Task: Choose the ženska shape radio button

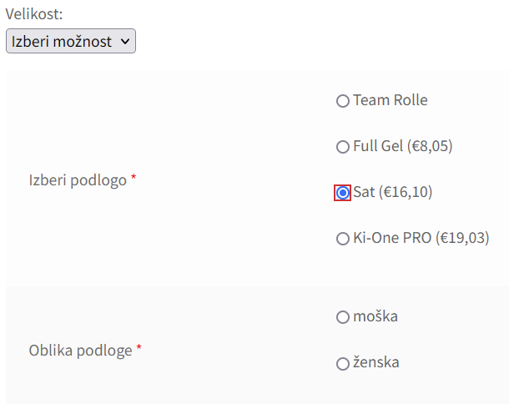Action: [342, 363]
